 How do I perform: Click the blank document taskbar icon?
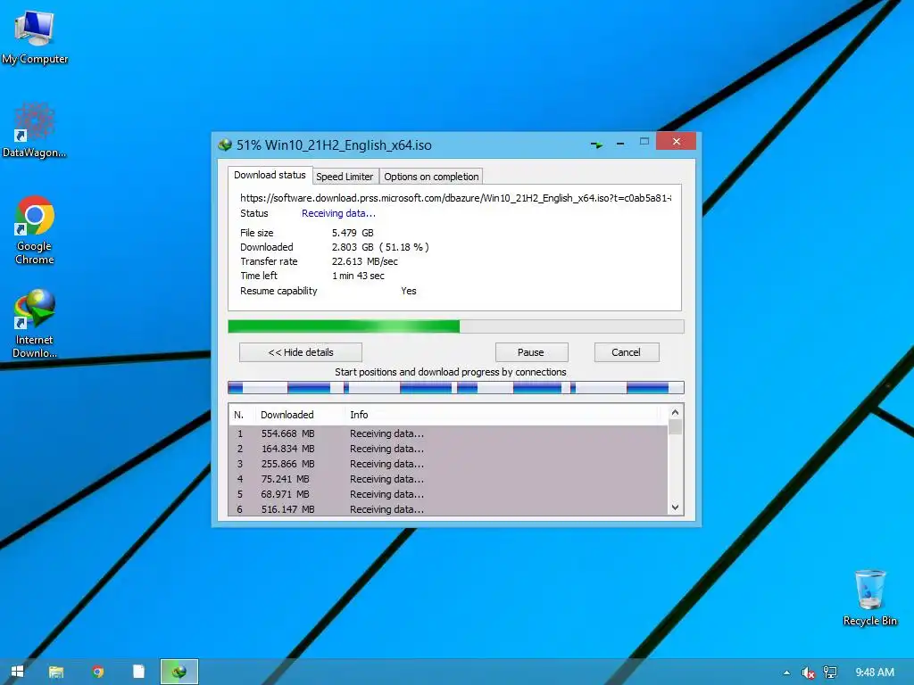click(x=138, y=672)
